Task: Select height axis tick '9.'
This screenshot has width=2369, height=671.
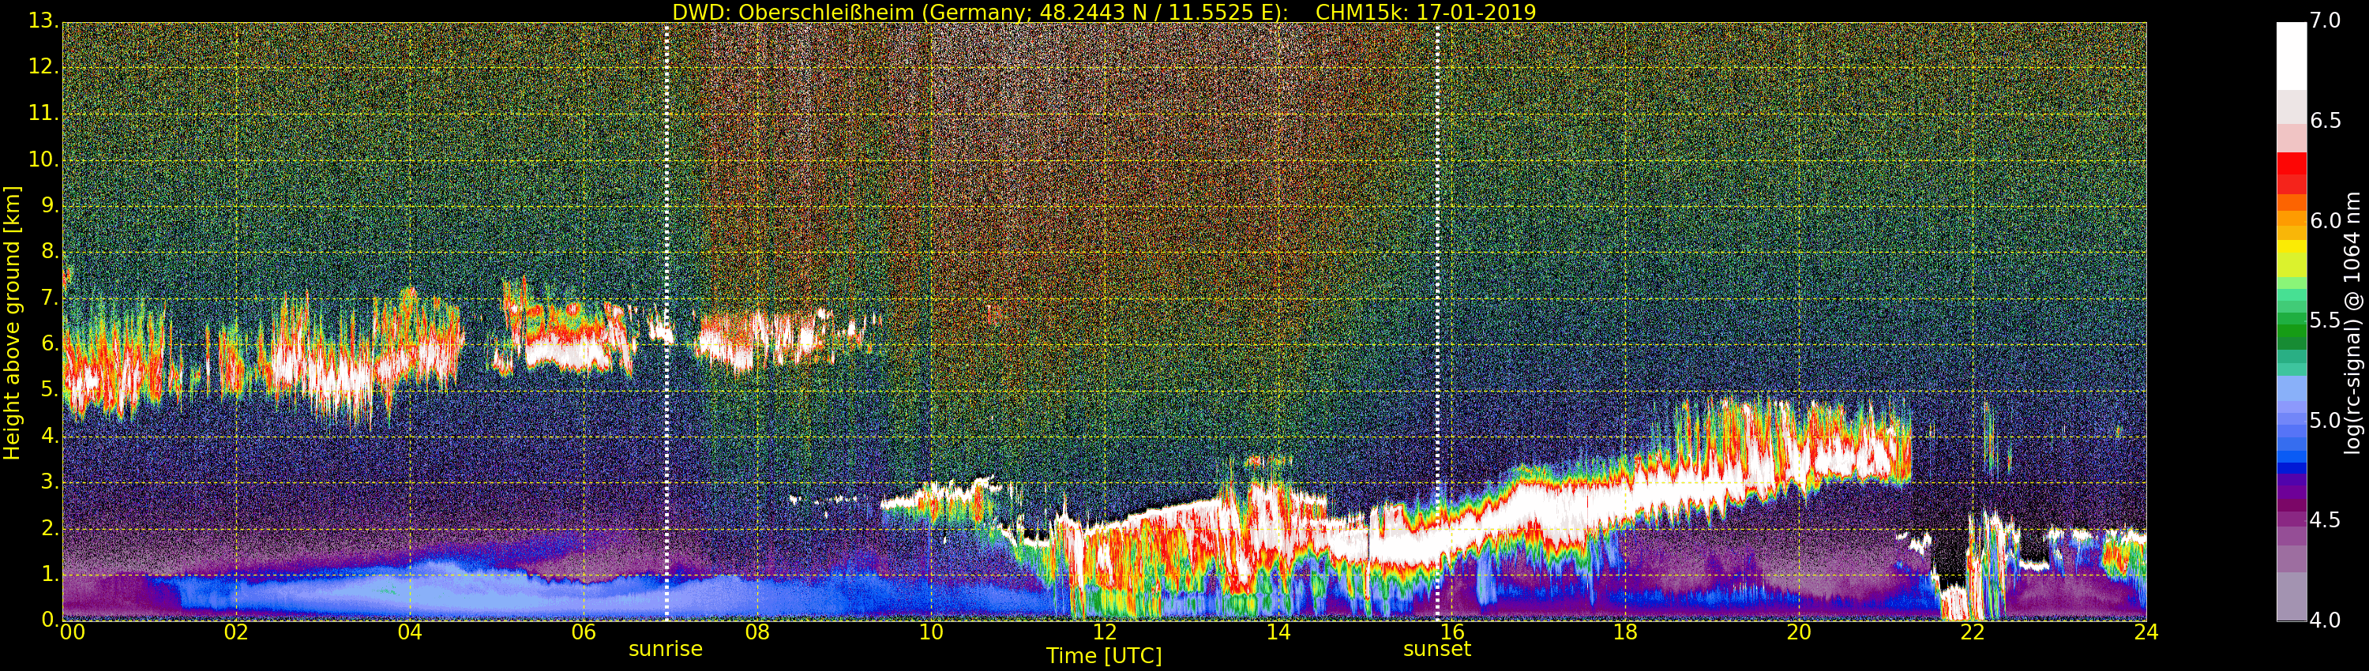Action: (x=50, y=206)
